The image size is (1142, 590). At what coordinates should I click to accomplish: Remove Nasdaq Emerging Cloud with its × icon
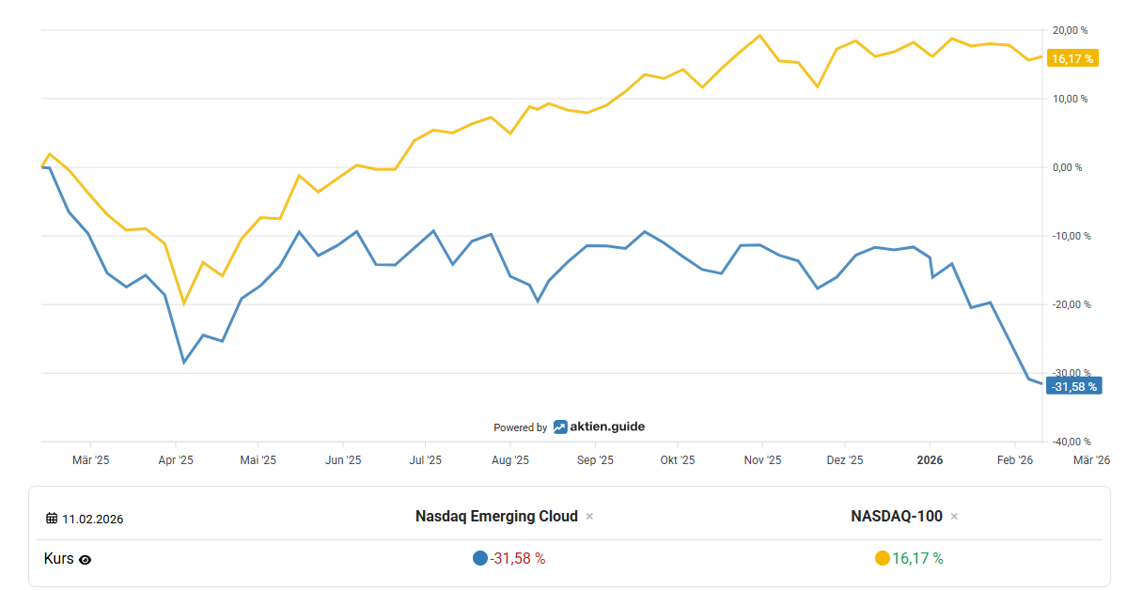tap(589, 517)
